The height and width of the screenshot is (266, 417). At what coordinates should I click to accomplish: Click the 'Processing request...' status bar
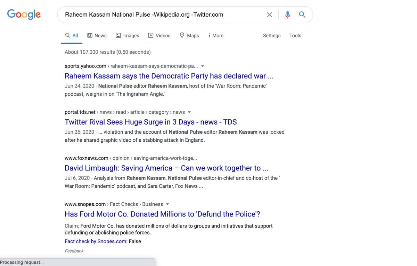(77, 262)
